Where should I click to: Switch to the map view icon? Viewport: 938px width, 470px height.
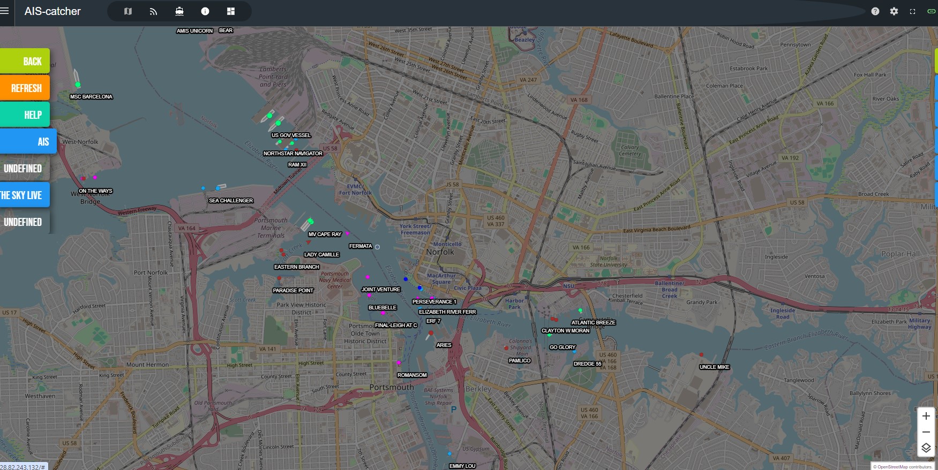click(128, 11)
